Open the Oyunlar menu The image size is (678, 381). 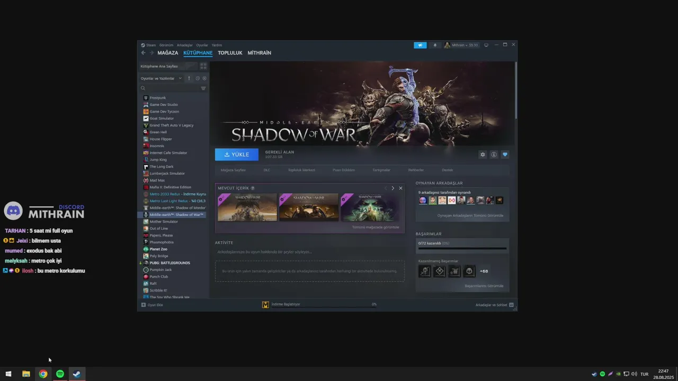pyautogui.click(x=202, y=45)
